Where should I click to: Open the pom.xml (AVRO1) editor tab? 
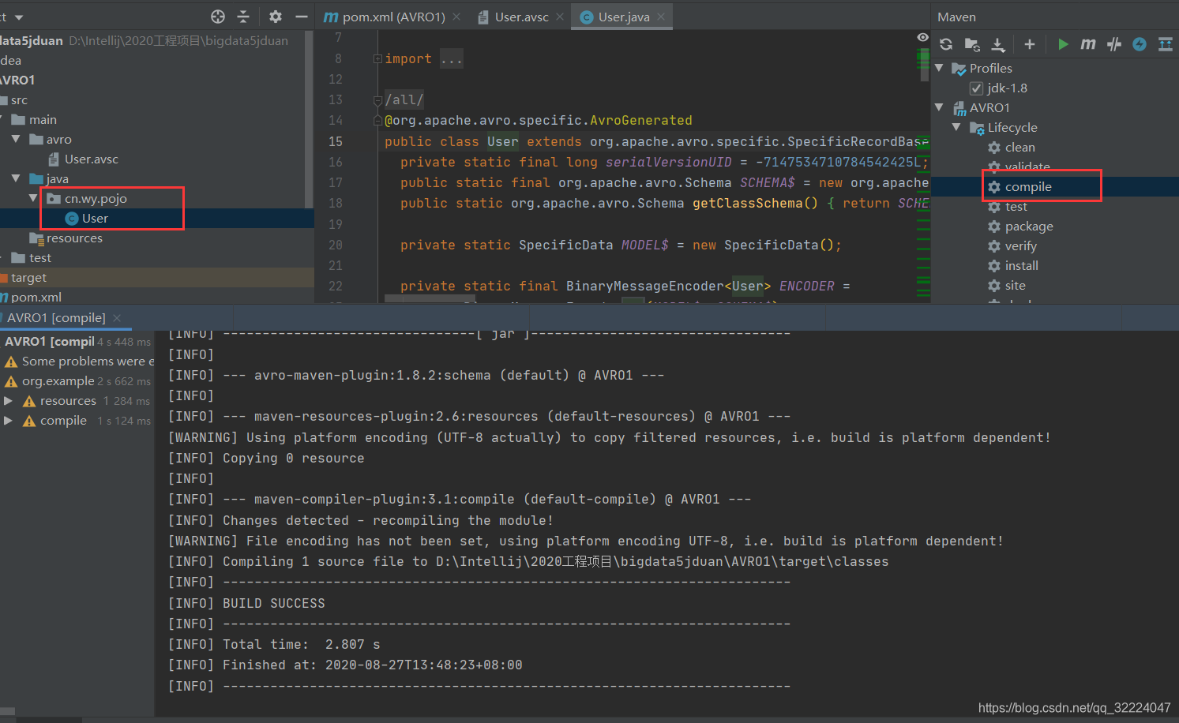[x=391, y=16]
